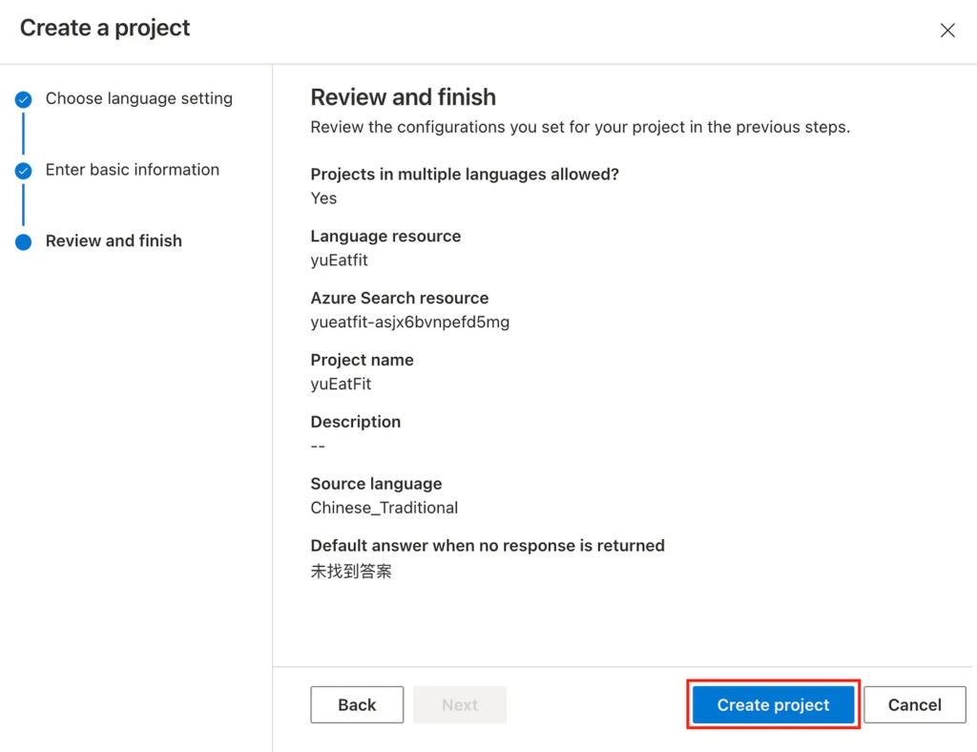The width and height of the screenshot is (977, 752).
Task: Click the Yes value under multiple languages
Action: (323, 198)
